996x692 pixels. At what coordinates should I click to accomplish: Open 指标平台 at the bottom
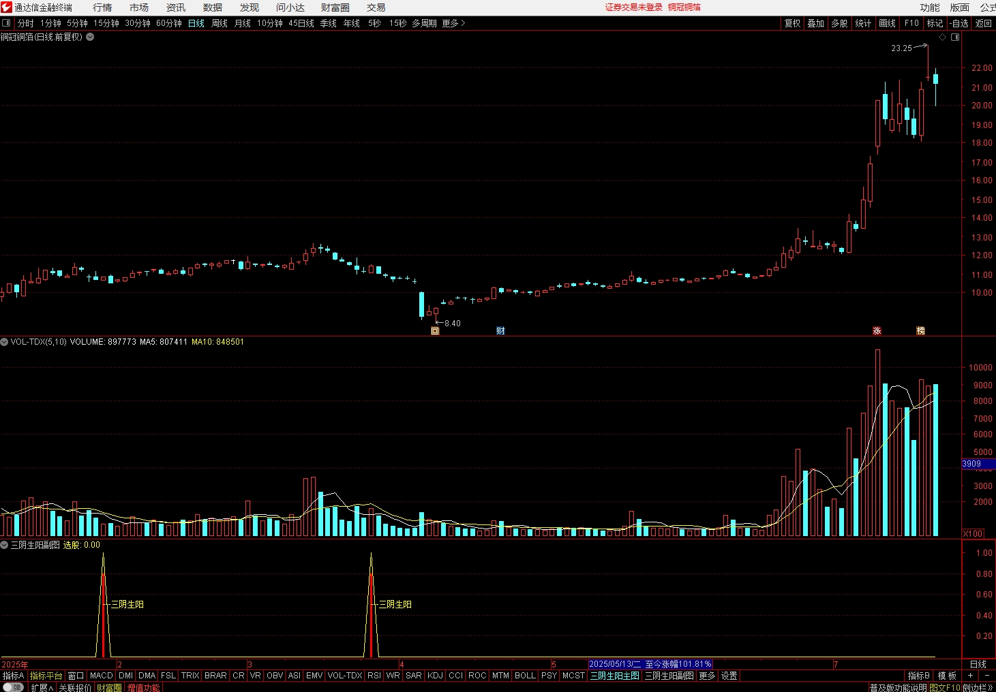pyautogui.click(x=46, y=676)
